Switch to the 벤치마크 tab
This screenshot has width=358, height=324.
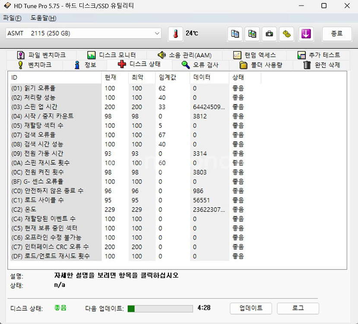[x=34, y=65]
